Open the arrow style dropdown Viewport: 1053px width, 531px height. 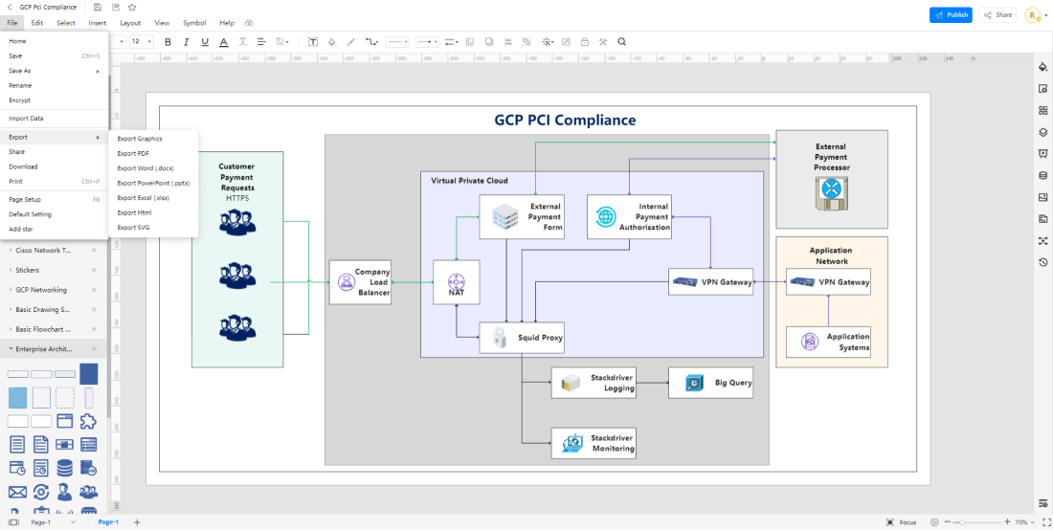click(426, 42)
